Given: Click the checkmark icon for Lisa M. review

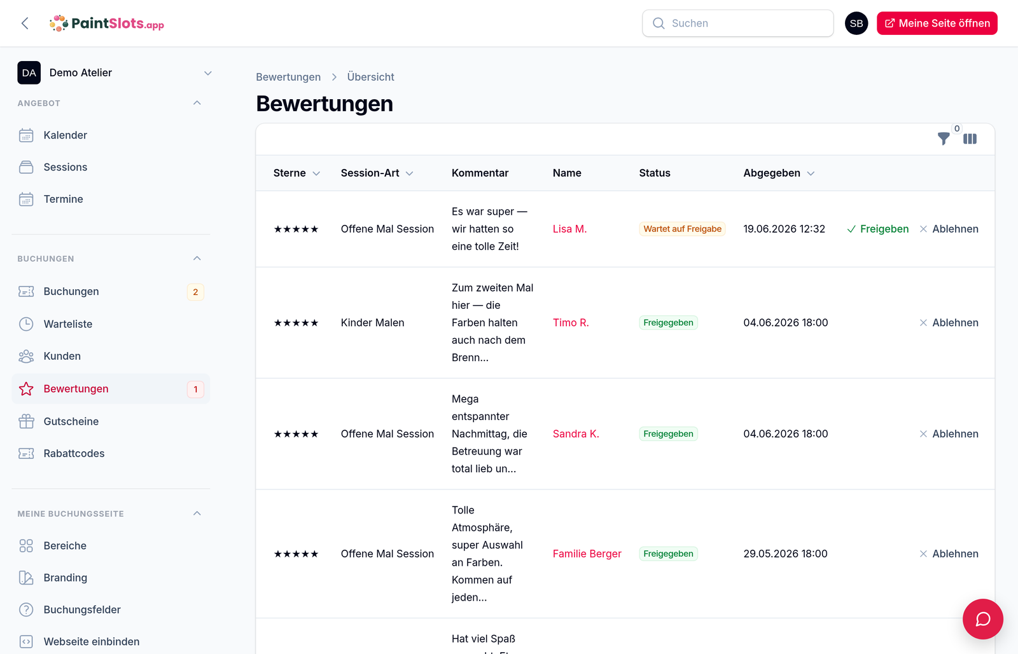Looking at the screenshot, I should click(851, 229).
